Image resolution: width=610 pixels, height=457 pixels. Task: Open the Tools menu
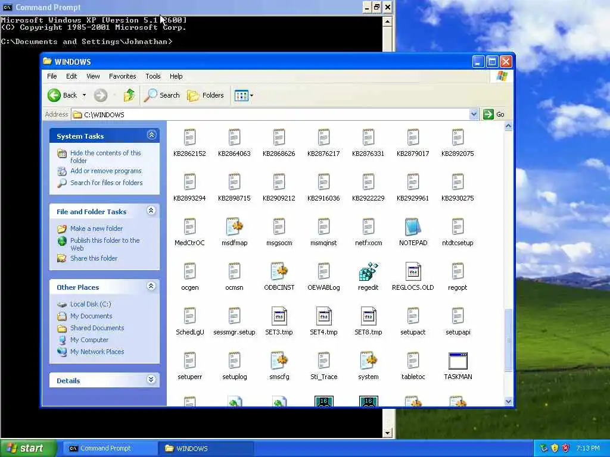(153, 76)
